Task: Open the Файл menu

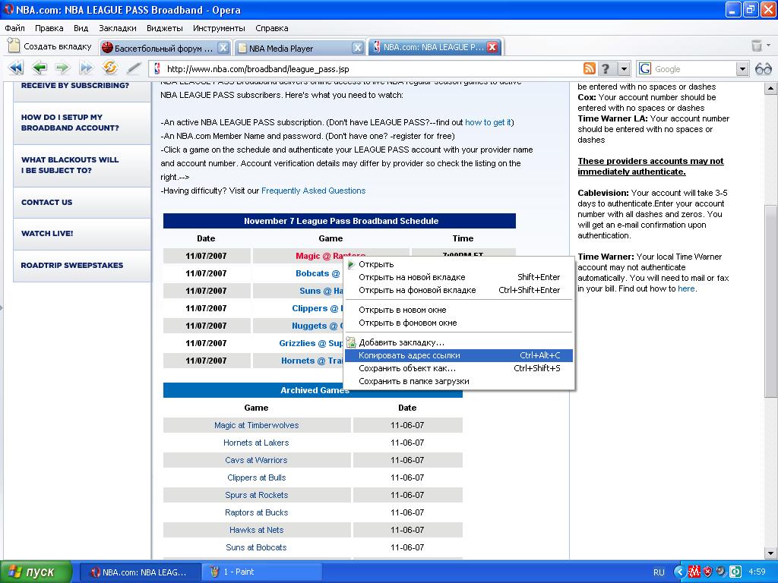Action: point(15,28)
